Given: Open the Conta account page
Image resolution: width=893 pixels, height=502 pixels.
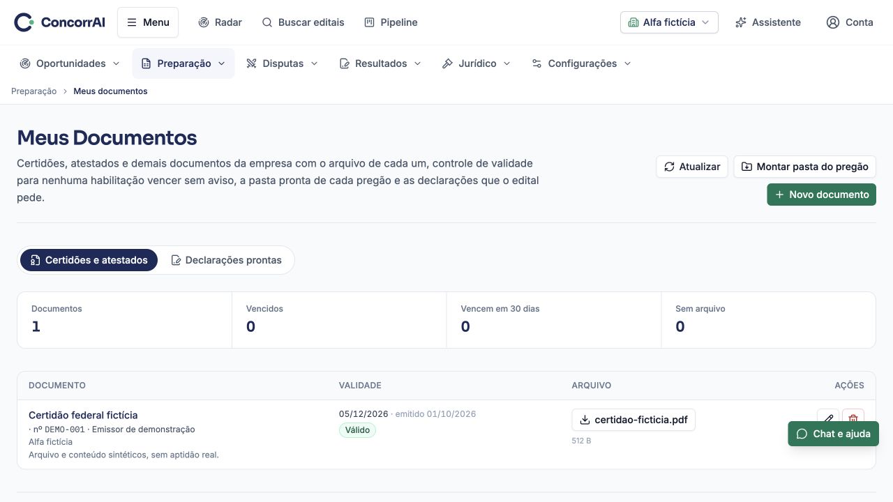Looking at the screenshot, I should (850, 22).
